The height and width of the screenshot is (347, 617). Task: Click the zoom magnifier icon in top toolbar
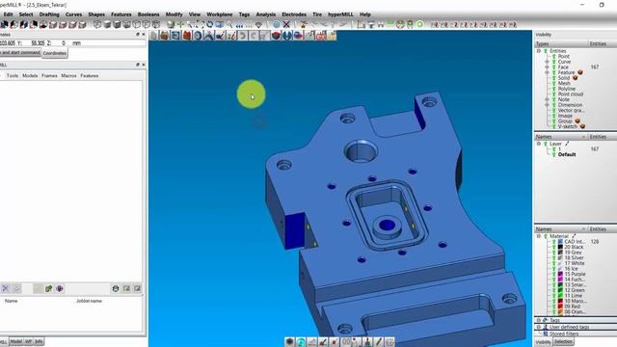click(x=229, y=24)
